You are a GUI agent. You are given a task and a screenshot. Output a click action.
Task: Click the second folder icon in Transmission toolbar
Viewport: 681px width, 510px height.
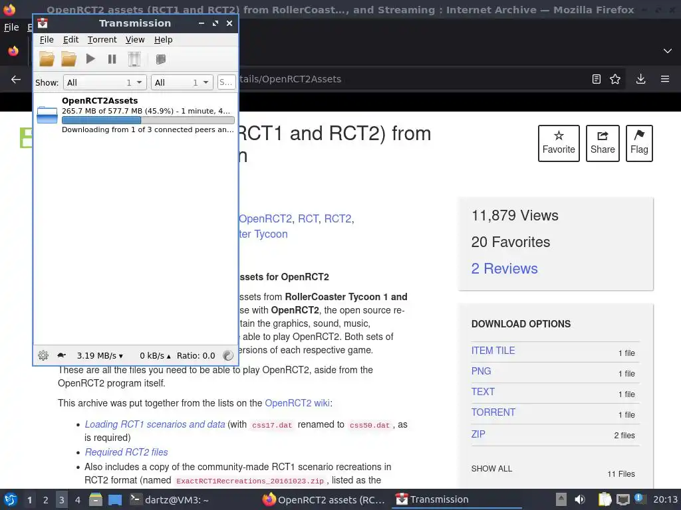(68, 59)
